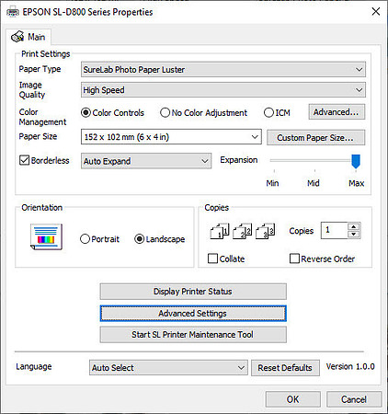Increase copies with the up arrow
The width and height of the screenshot is (388, 414).
click(354, 226)
